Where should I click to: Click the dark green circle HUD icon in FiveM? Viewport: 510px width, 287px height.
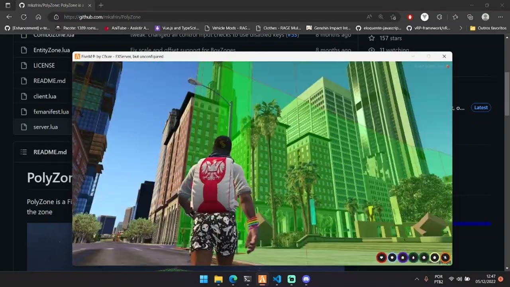424,258
